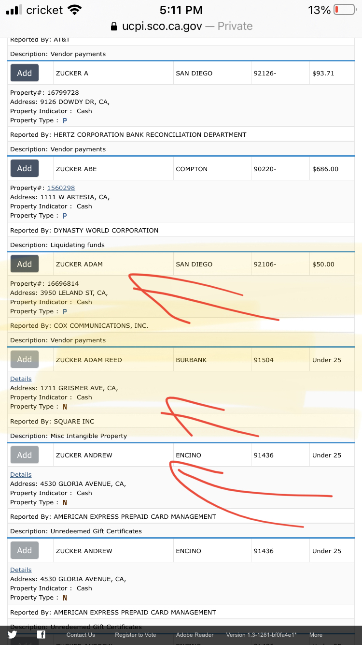Select ZIP code 90220-

[x=265, y=169]
